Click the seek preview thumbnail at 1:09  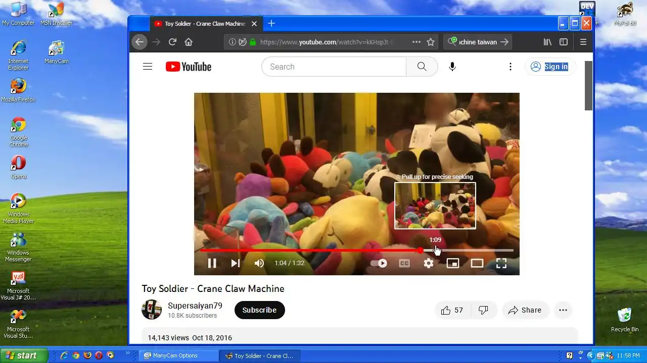[x=435, y=206]
